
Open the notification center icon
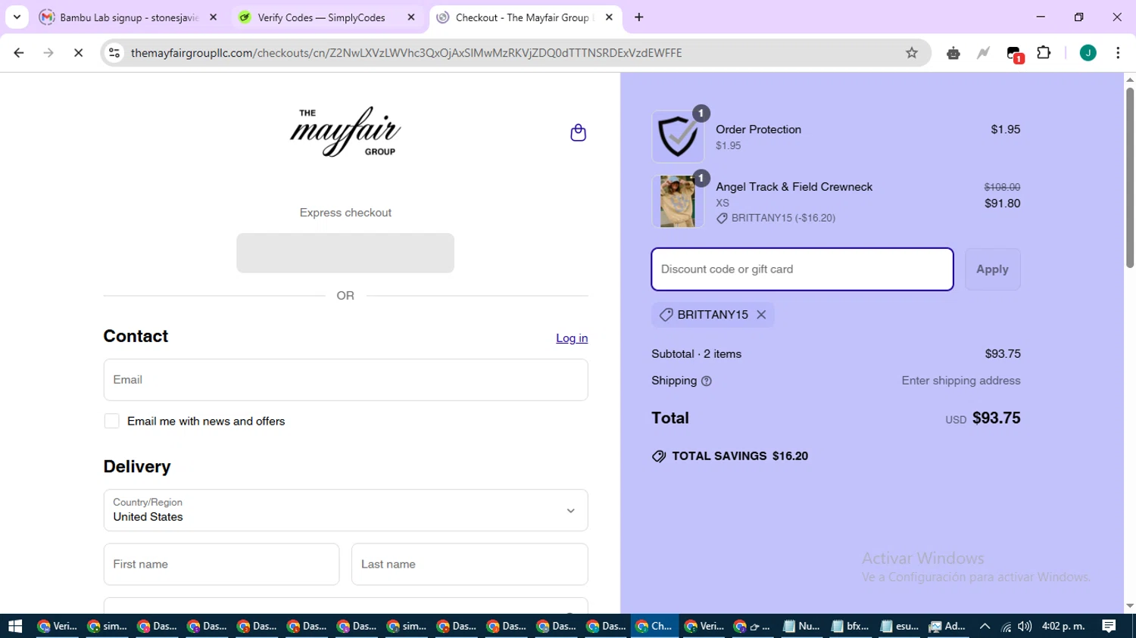[1109, 626]
